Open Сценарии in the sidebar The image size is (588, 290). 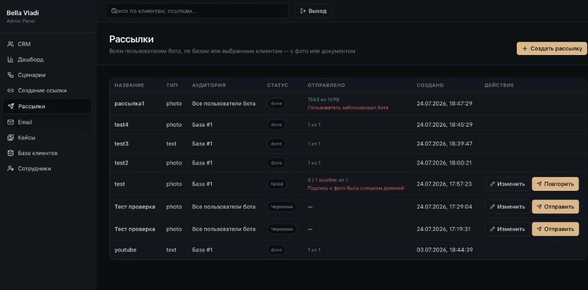(x=47, y=75)
